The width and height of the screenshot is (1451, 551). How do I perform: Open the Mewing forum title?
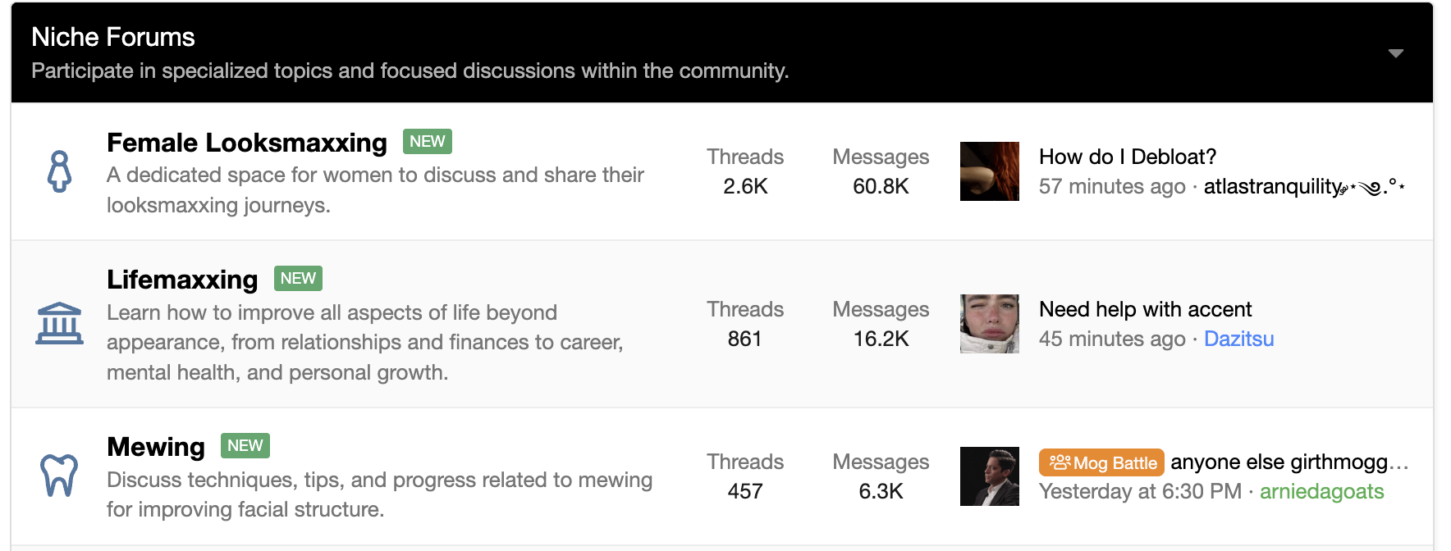point(156,447)
